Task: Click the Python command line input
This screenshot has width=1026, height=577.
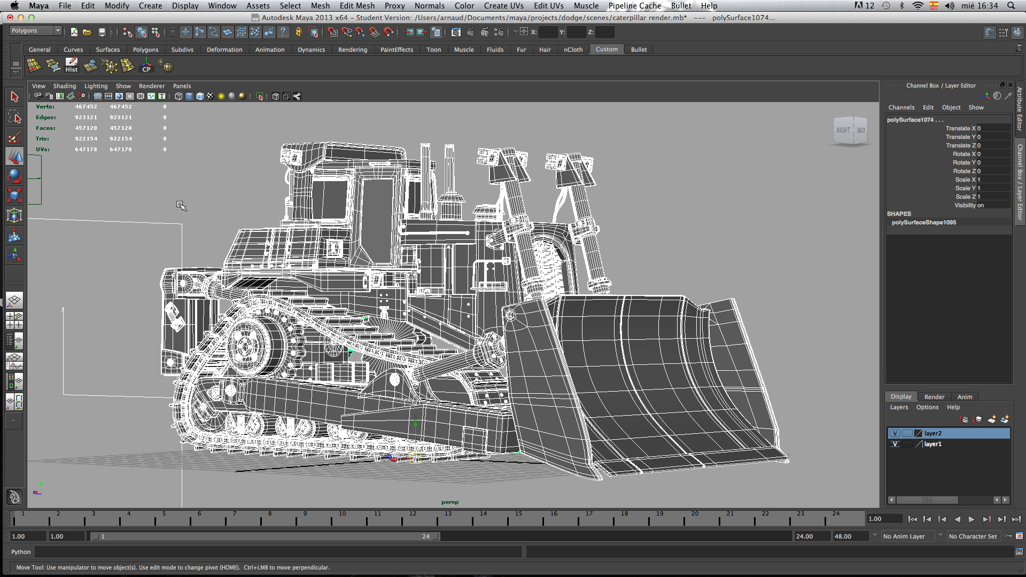Action: click(x=278, y=552)
